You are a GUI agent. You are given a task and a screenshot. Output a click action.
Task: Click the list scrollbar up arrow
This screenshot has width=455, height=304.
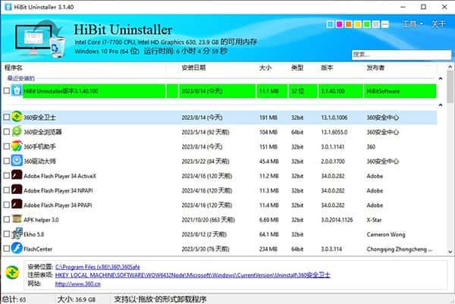tap(450, 67)
